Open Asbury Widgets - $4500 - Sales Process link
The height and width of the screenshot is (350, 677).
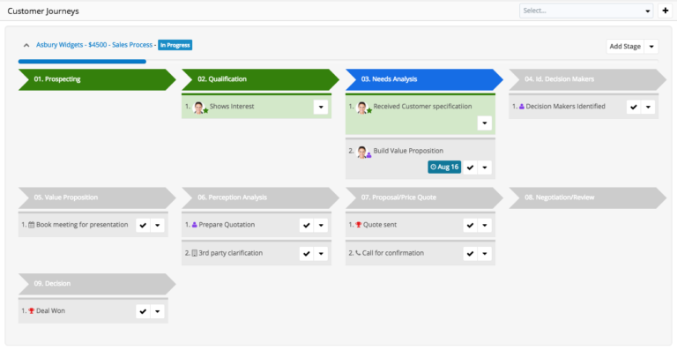pos(94,45)
